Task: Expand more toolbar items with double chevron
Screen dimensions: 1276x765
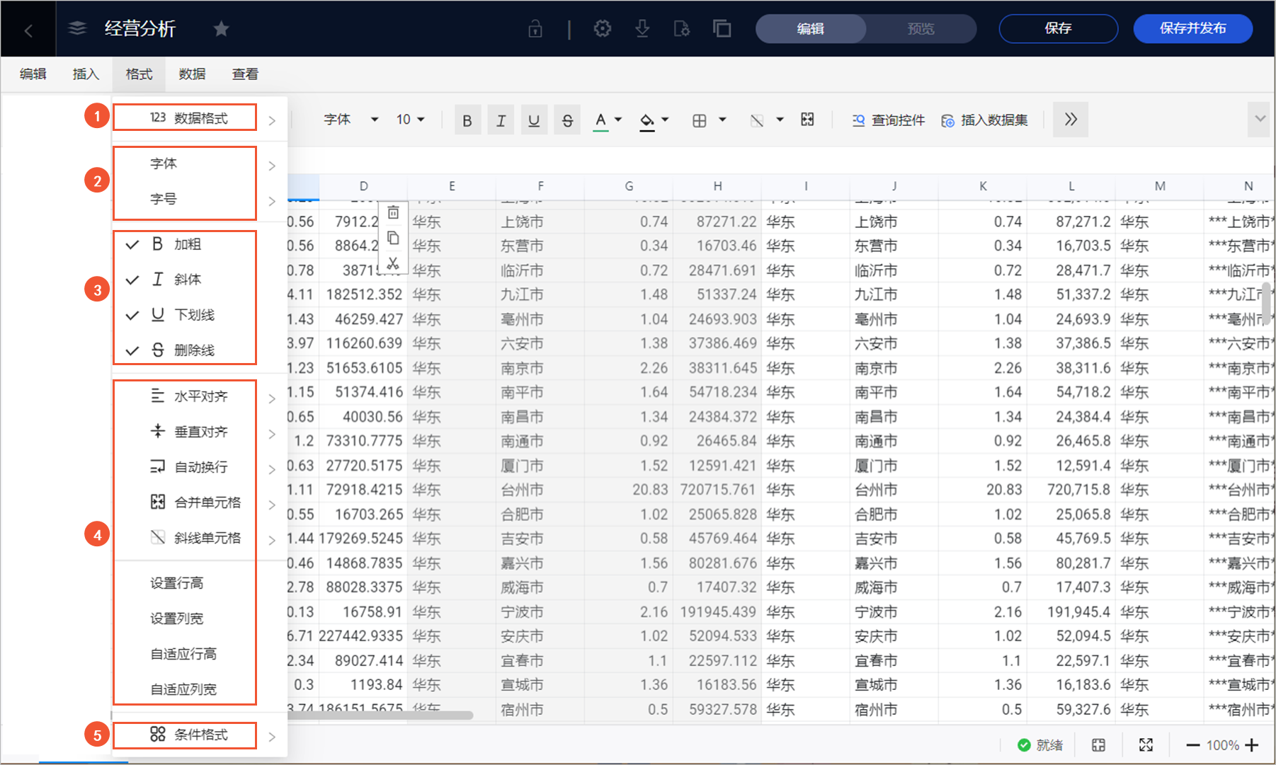Action: pyautogui.click(x=1071, y=120)
